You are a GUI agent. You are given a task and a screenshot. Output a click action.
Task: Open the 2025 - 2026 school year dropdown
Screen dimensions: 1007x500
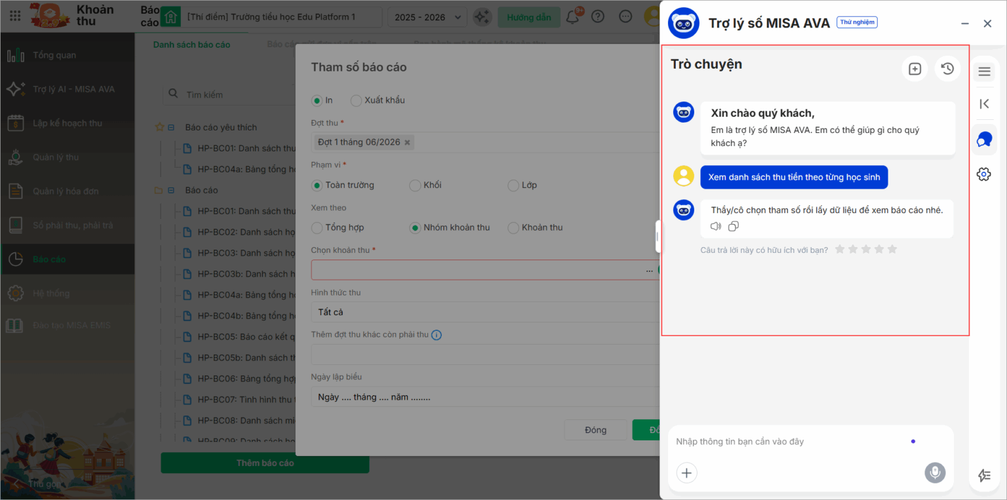click(x=427, y=17)
